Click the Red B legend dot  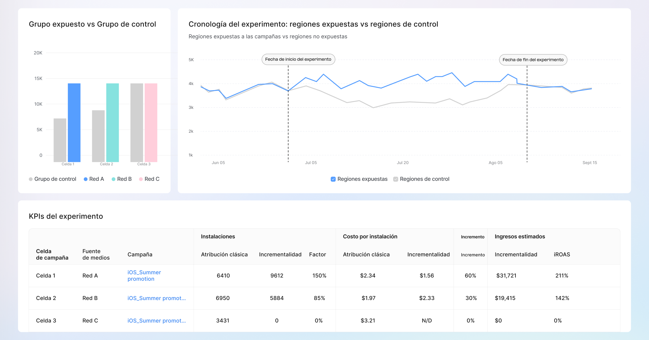coord(114,179)
